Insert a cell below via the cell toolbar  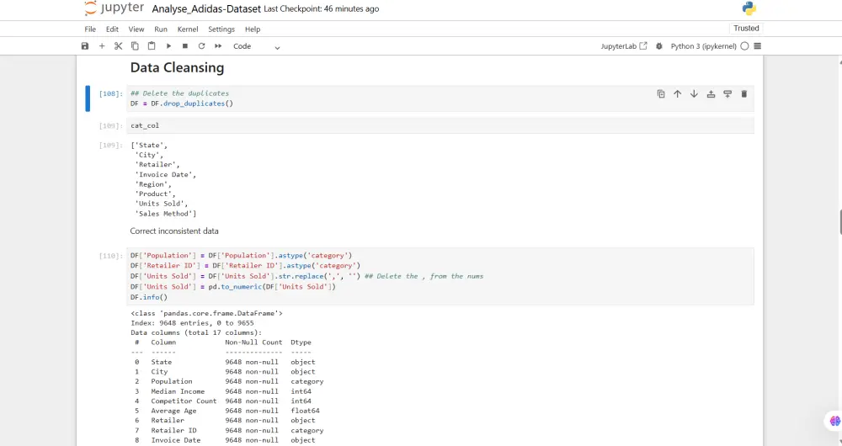[x=727, y=94]
